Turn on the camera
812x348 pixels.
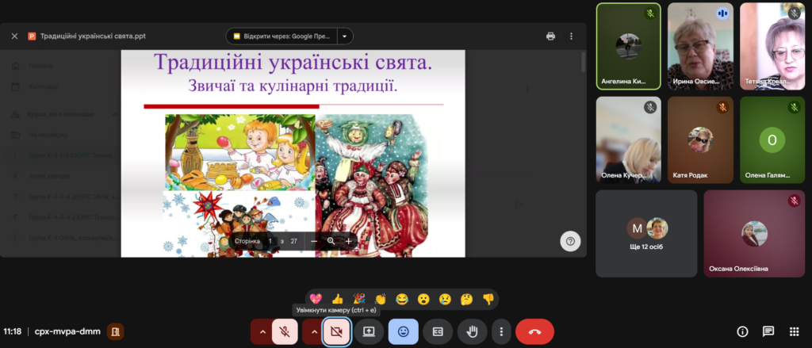pos(336,331)
